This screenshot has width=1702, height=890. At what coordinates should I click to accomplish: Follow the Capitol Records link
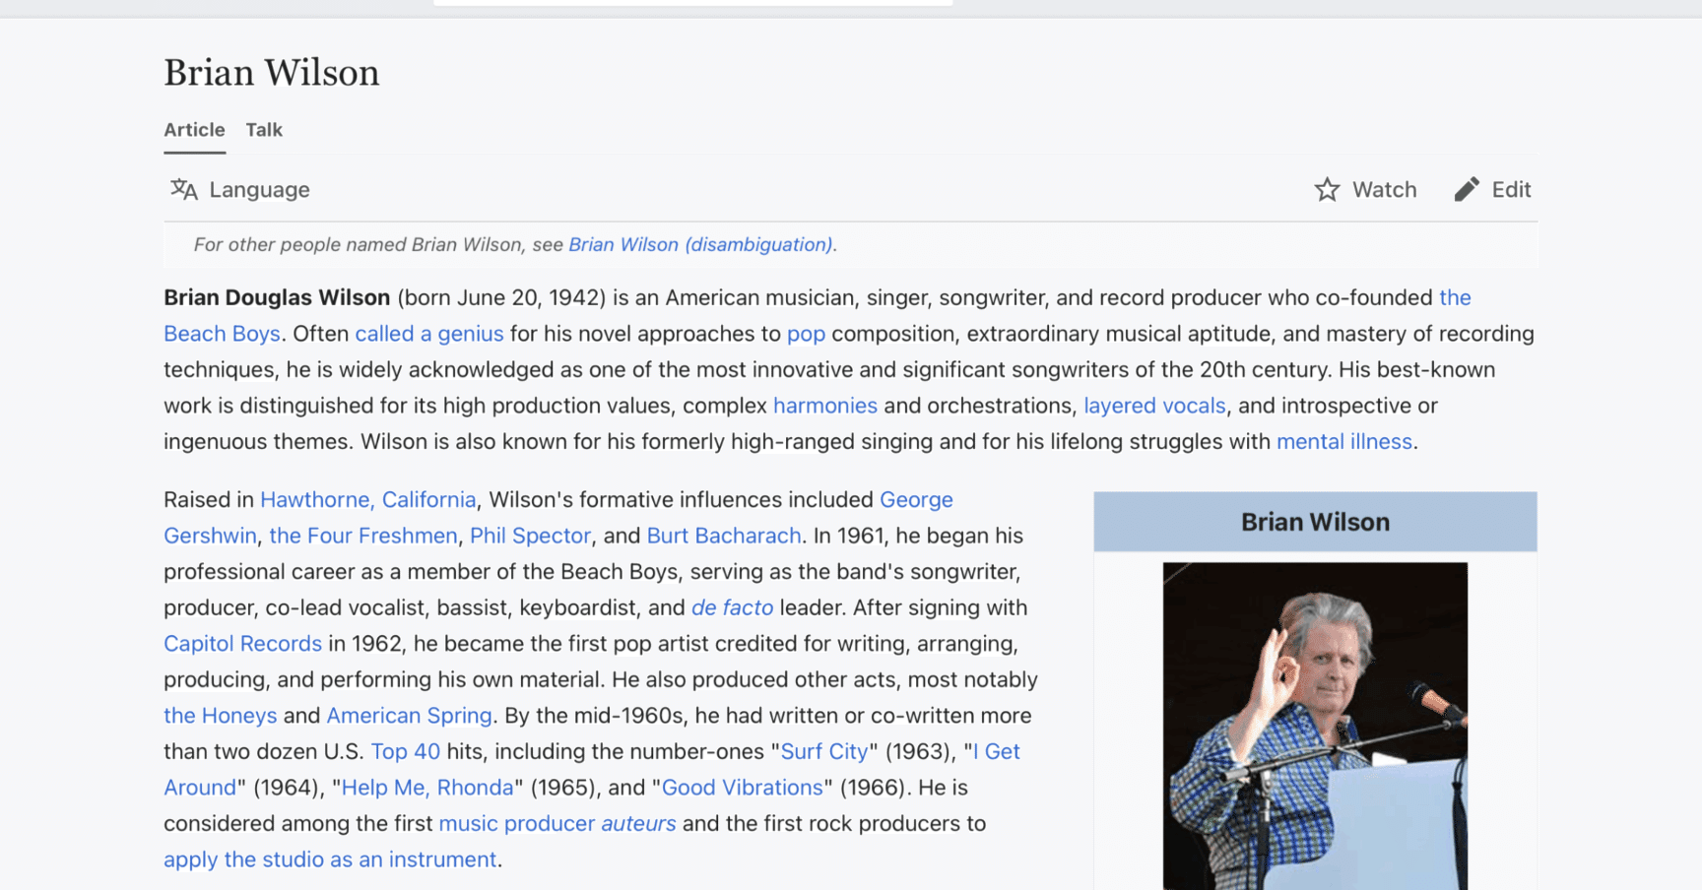[242, 644]
